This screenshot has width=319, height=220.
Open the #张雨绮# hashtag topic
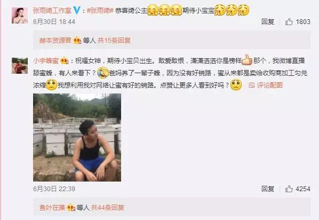[x=100, y=10]
